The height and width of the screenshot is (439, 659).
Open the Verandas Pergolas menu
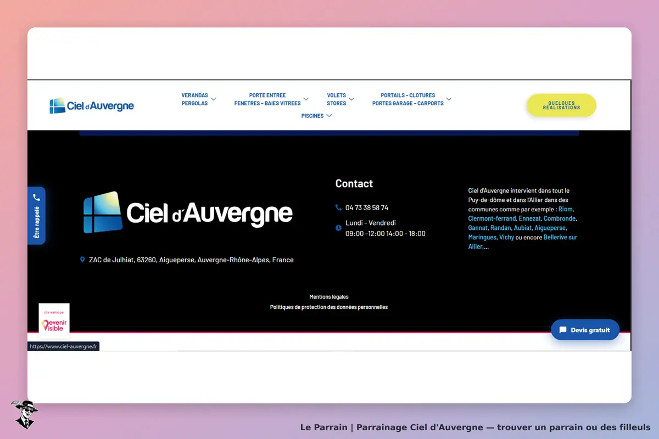(195, 99)
